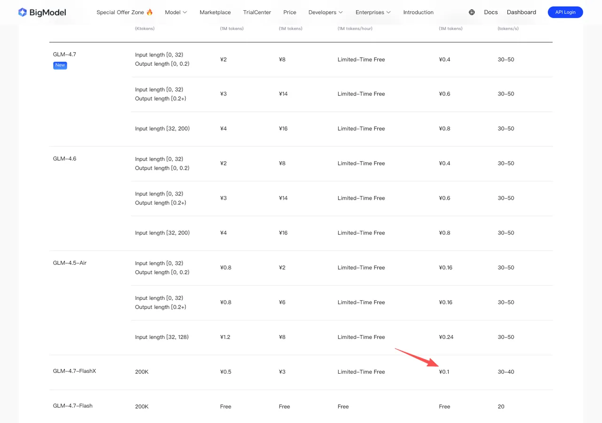Viewport: 602px width, 423px height.
Task: Open the Introduction page
Action: [x=418, y=12]
